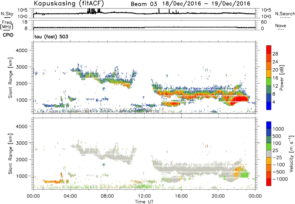This screenshot has width=295, height=204.
Task: Click the Kapuskasing (fitACF) title
Action: click(69, 3)
